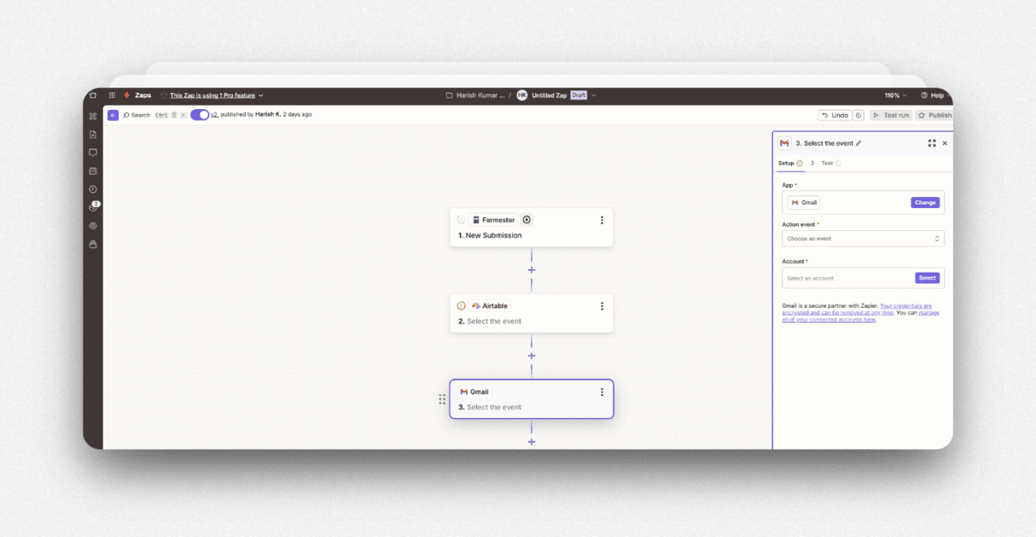Click the Untitled Zap title
1036x537 pixels.
tap(550, 95)
